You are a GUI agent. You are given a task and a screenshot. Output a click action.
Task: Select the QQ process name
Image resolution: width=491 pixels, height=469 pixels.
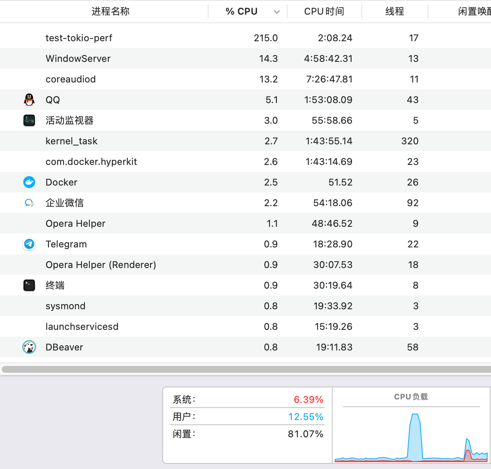coord(53,100)
